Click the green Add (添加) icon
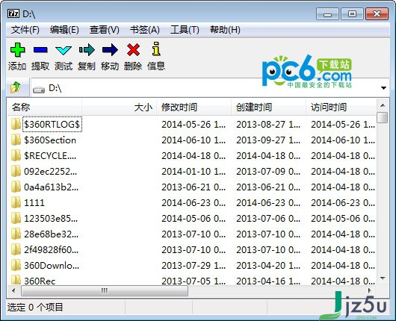 coord(17,50)
